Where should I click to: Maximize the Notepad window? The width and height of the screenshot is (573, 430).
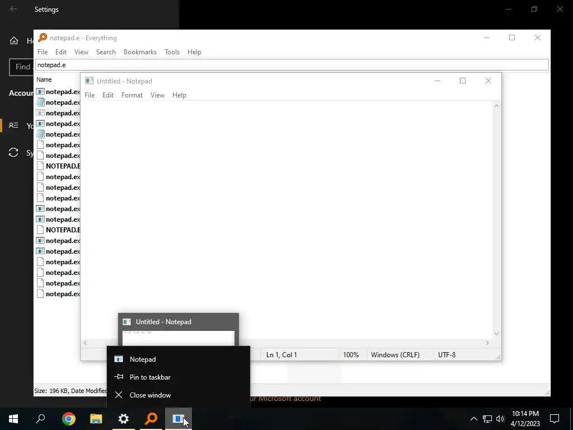click(463, 81)
